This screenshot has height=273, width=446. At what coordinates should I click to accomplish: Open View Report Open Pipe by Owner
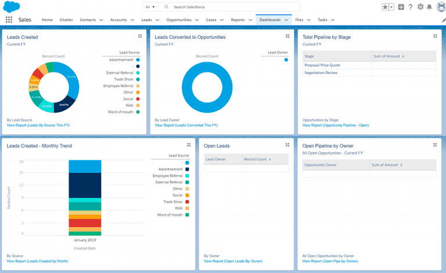(x=330, y=261)
